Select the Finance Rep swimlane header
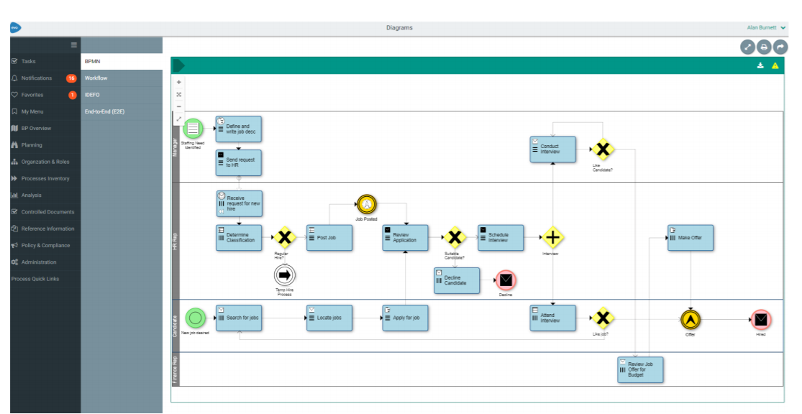This screenshot has height=414, width=802. click(176, 369)
